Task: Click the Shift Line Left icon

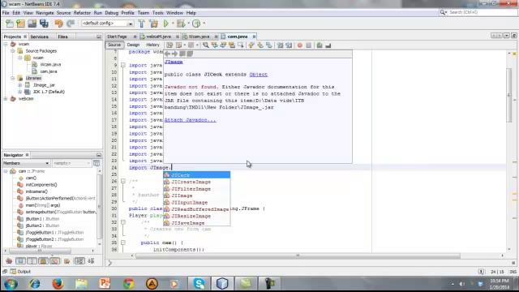Action: tap(280, 45)
